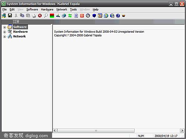Click the 'System Information for Windows Build' text line

[99, 32]
